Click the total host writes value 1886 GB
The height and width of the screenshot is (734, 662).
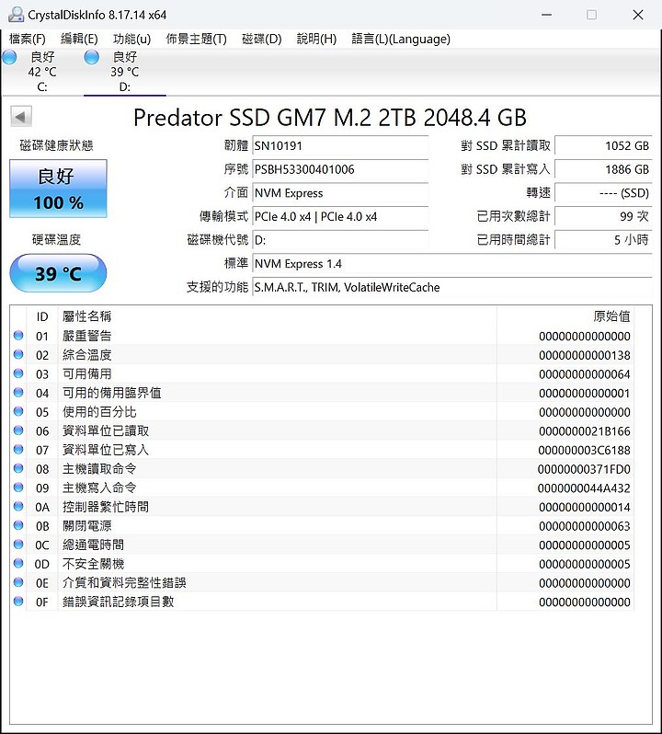click(x=603, y=169)
